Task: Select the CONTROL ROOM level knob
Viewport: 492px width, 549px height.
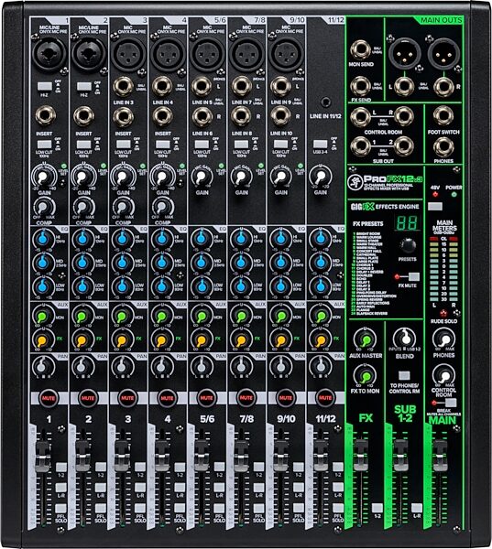Action: click(444, 376)
